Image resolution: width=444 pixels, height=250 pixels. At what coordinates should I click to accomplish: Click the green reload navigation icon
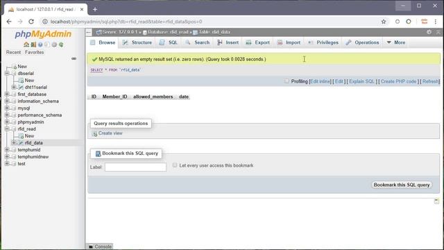pos(61,44)
